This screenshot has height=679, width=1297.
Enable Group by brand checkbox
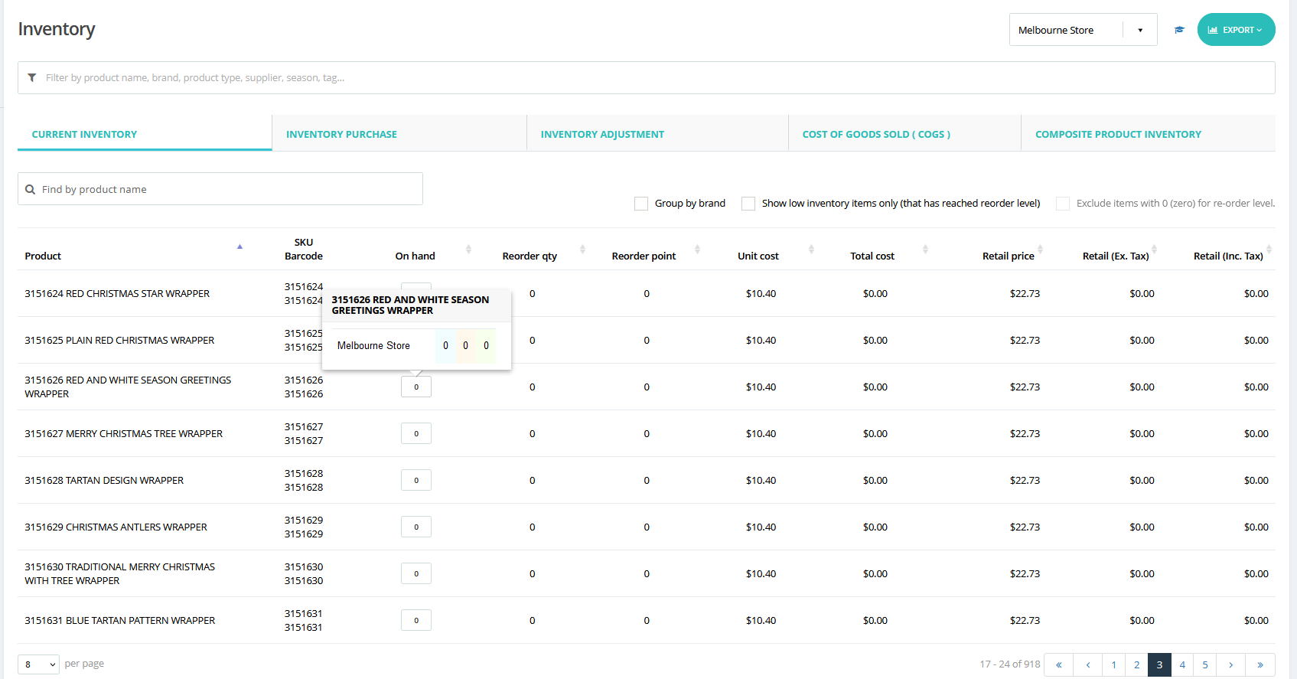641,204
